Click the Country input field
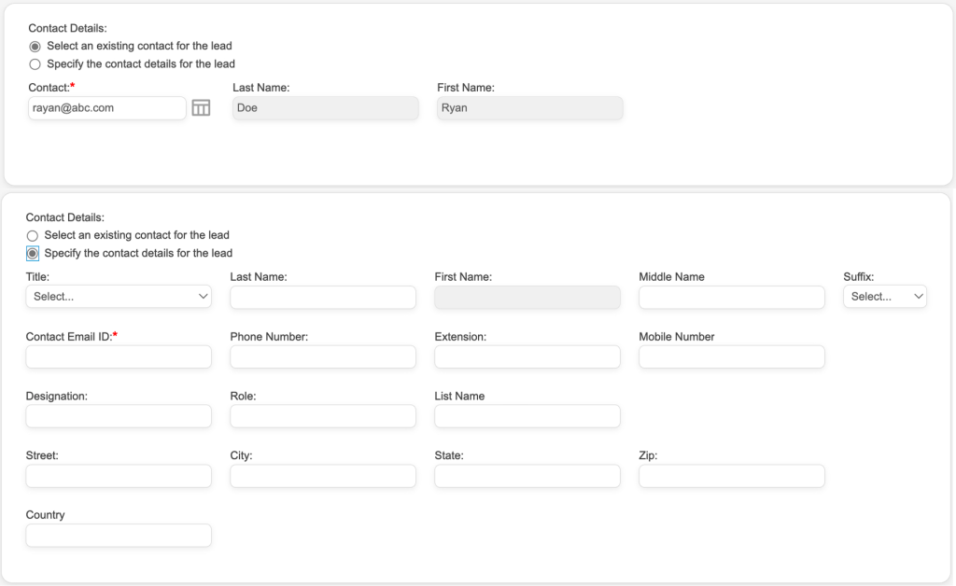Screen dimensions: 956x586 tap(119, 536)
